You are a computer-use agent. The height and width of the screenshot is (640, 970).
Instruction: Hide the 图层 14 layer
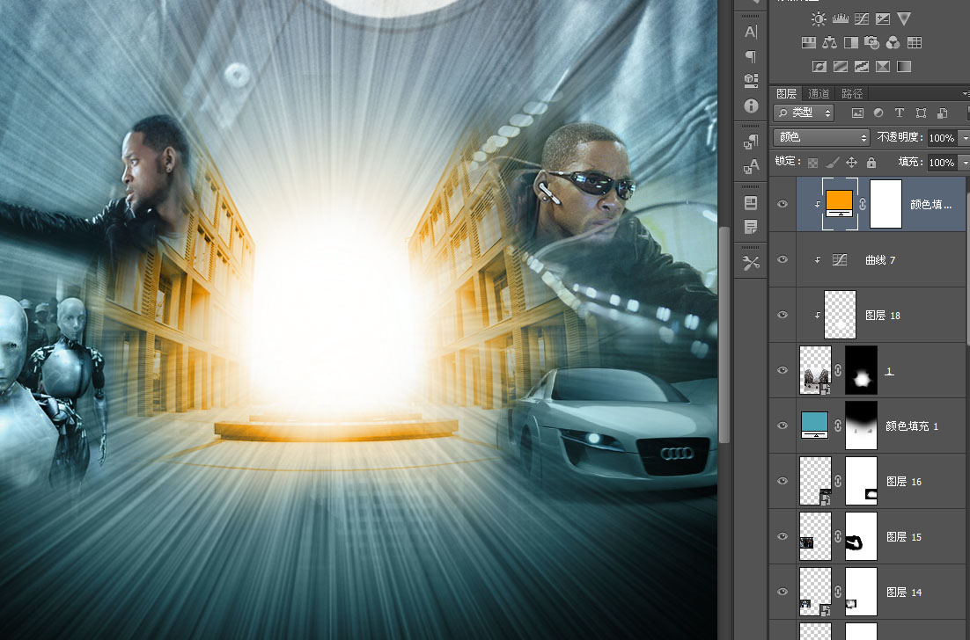tap(783, 592)
